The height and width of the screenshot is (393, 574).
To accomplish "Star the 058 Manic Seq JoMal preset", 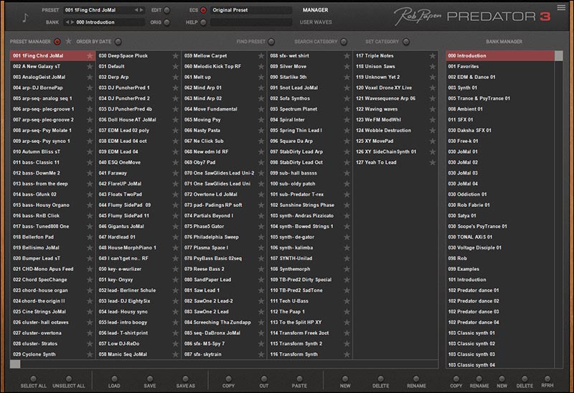I will coord(175,354).
